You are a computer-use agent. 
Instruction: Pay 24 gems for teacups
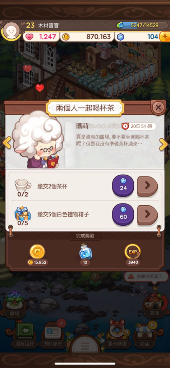point(123,186)
